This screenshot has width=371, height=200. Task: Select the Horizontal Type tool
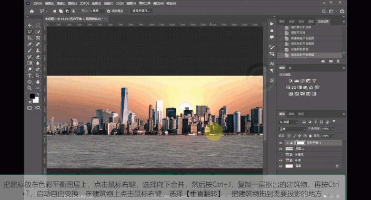pyautogui.click(x=29, y=76)
